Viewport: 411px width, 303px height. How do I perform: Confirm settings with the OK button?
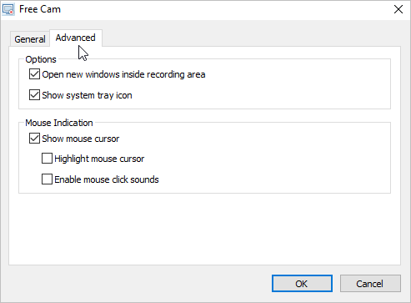[302, 284]
